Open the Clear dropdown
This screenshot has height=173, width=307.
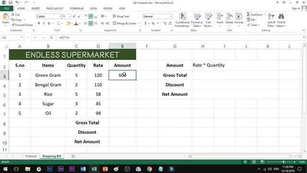click(x=253, y=25)
